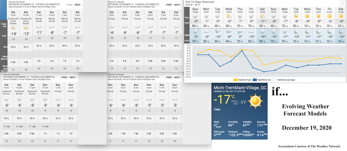
Task: Click the Thu 12/24 daytime 70 % POP value
Action: (240, 26)
